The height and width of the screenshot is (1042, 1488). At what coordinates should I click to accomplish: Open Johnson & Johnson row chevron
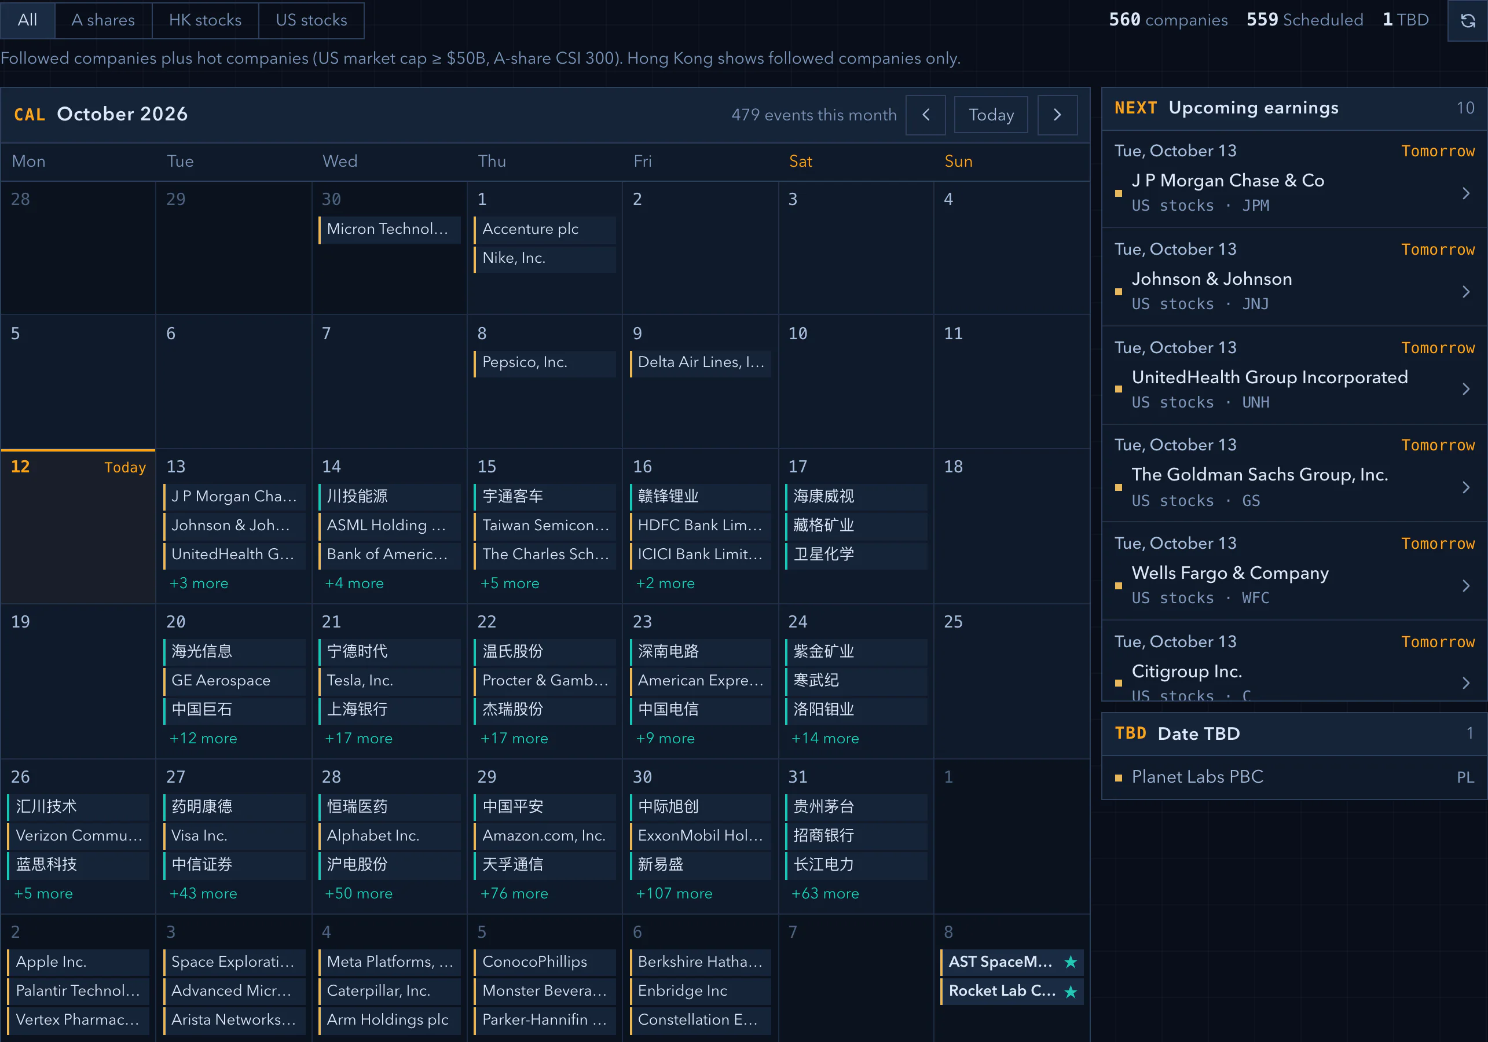1466,292
